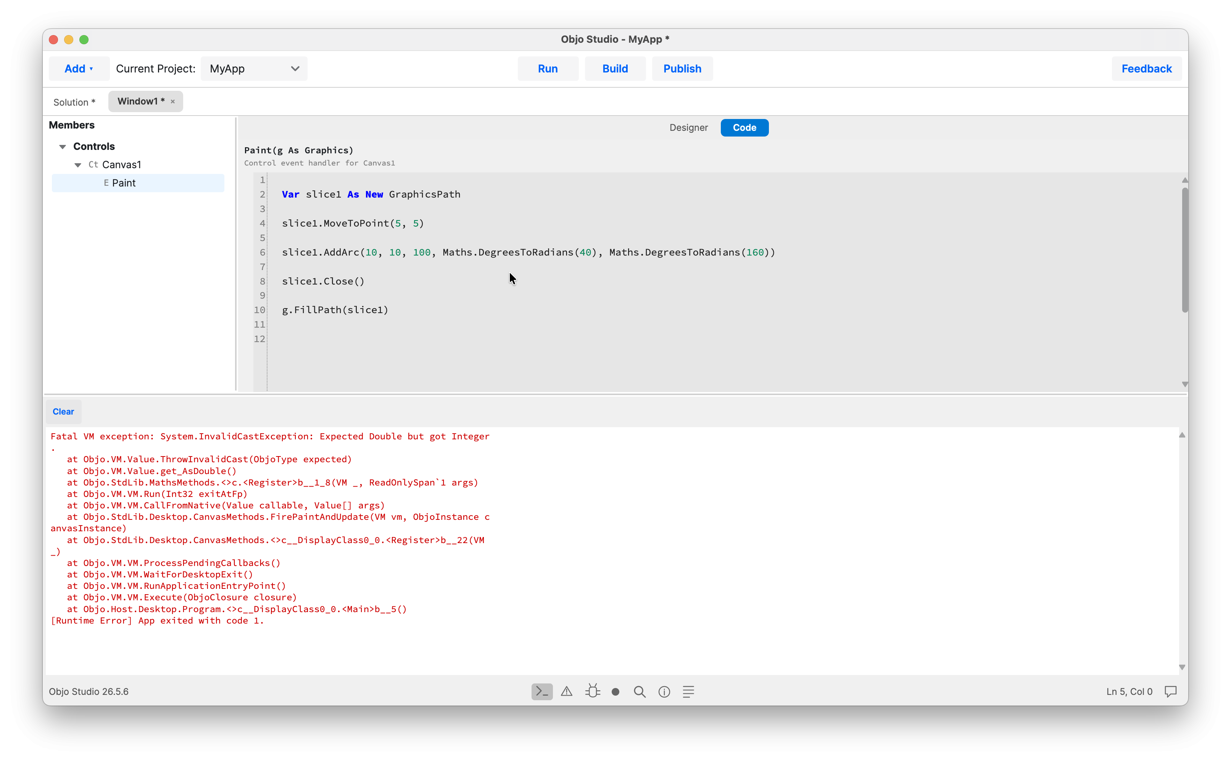
Task: Build the project
Action: pyautogui.click(x=615, y=69)
